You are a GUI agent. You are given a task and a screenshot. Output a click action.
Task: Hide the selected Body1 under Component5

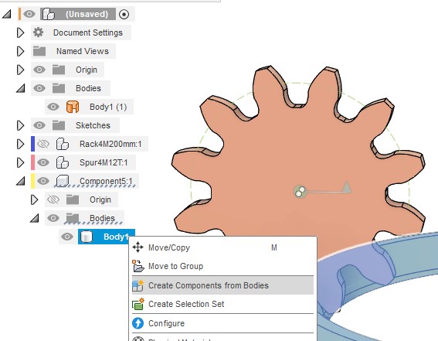[67, 237]
